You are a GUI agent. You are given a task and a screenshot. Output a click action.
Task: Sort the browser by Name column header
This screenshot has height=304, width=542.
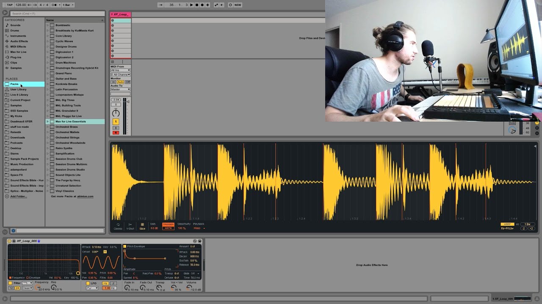click(x=75, y=20)
